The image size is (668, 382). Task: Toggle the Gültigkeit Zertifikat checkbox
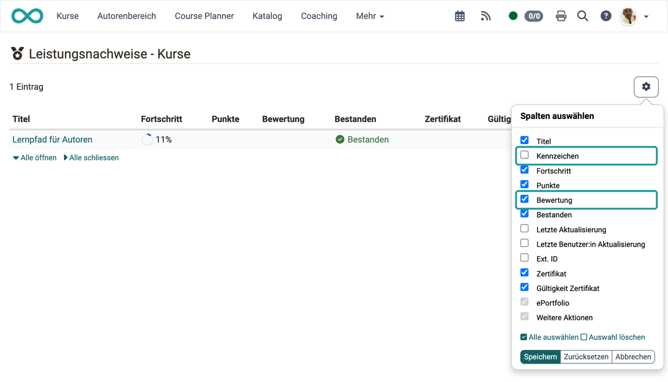(525, 287)
